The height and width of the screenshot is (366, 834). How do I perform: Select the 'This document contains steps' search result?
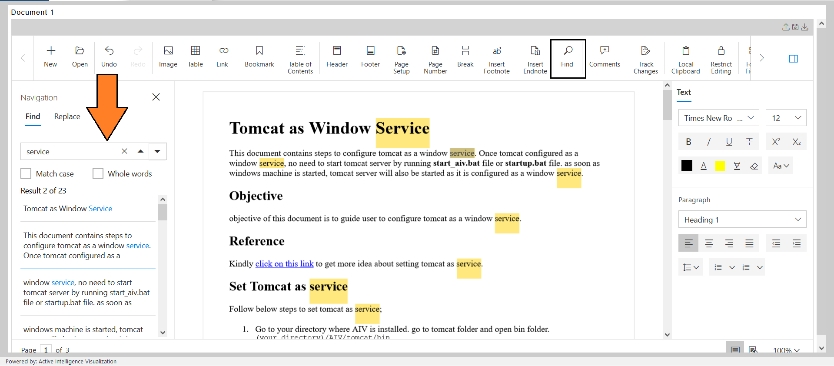[x=88, y=246]
